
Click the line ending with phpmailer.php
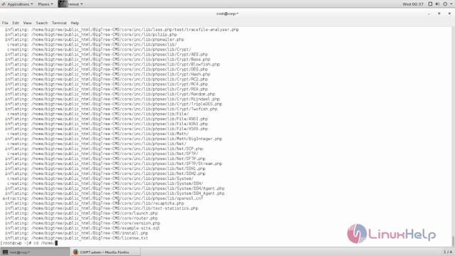(x=95, y=40)
